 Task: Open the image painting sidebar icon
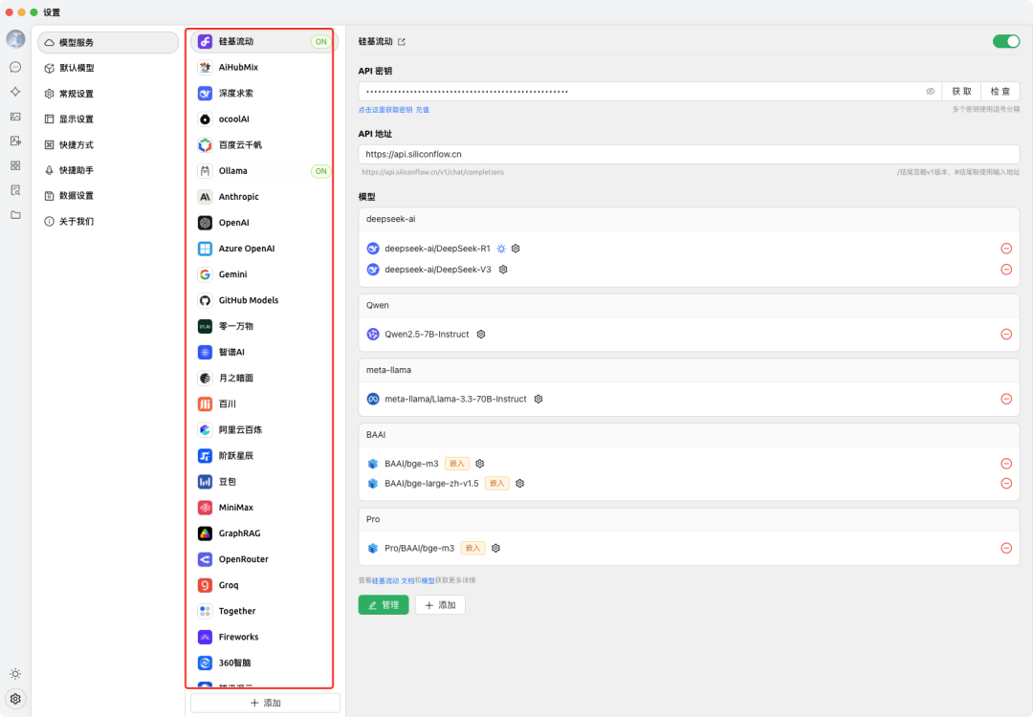pos(15,117)
